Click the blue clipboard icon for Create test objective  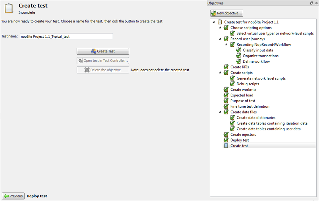coord(226,146)
